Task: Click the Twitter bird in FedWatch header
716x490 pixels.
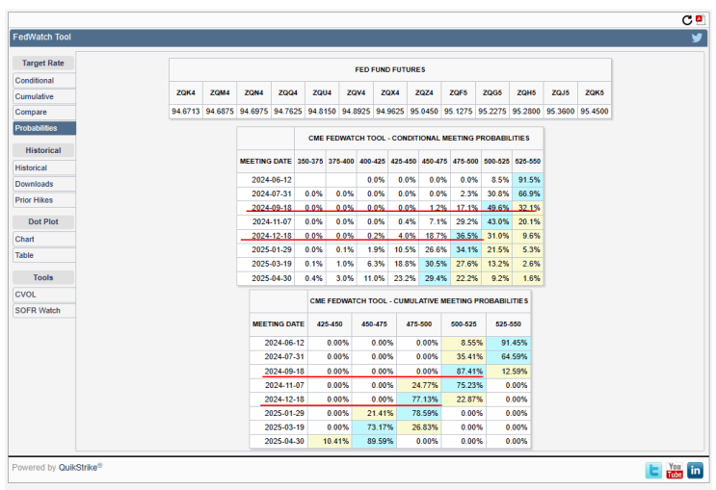Action: (697, 38)
